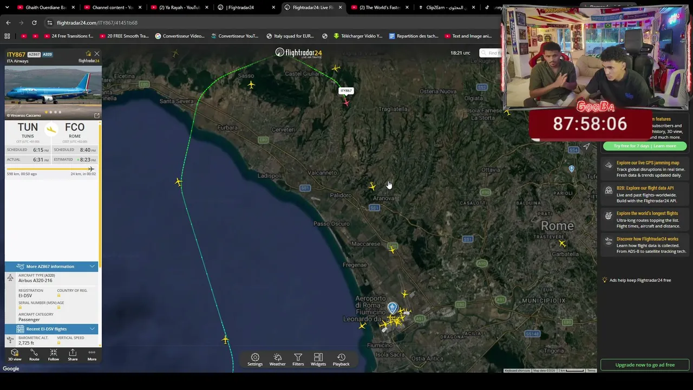Image resolution: width=693 pixels, height=390 pixels.
Task: Open the Italy squad for EUR bookmark
Action: coord(290,36)
